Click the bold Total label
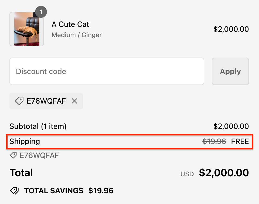The width and height of the screenshot is (259, 204). click(x=21, y=173)
